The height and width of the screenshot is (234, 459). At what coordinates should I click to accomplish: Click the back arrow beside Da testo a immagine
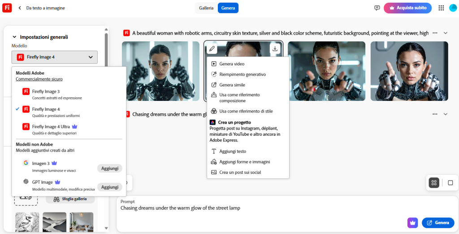click(20, 8)
